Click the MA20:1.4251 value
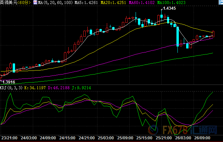223x142 pixels. [x=114, y=3]
